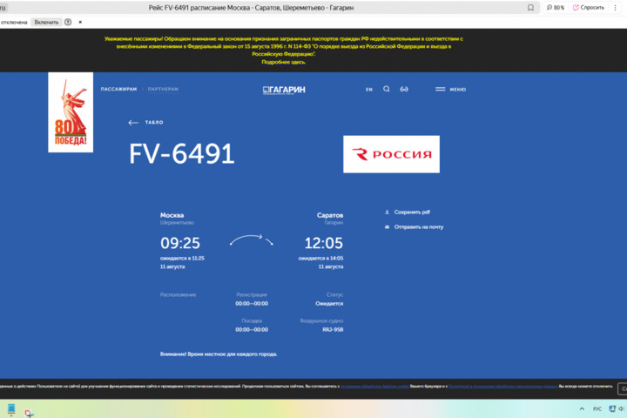Click the Регистрация time 00:00—00:00
This screenshot has height=418, width=627.
point(252,304)
